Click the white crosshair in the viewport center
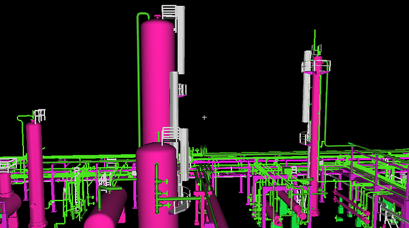409x228 pixels. [x=204, y=118]
